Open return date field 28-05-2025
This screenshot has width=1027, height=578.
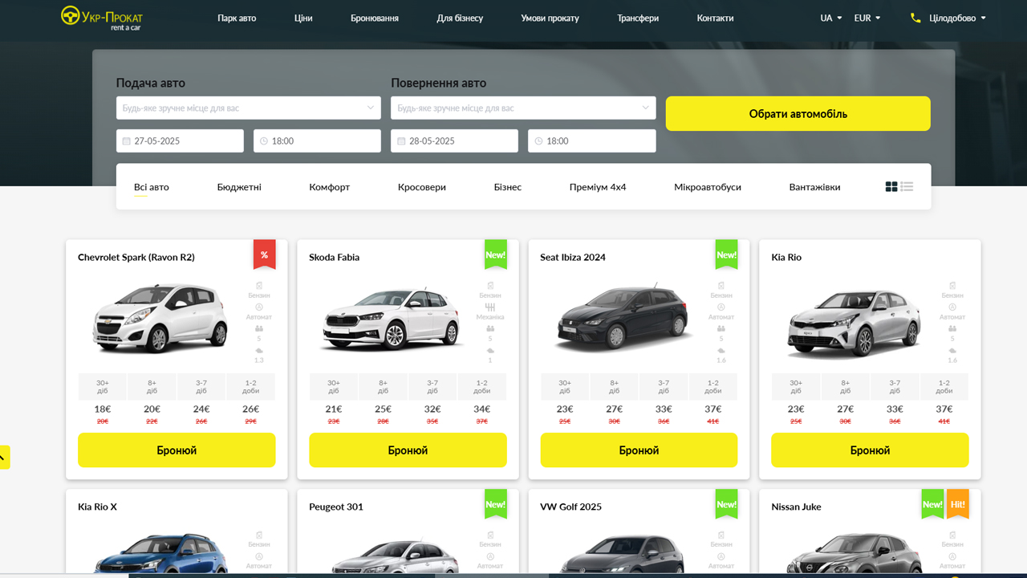click(454, 140)
